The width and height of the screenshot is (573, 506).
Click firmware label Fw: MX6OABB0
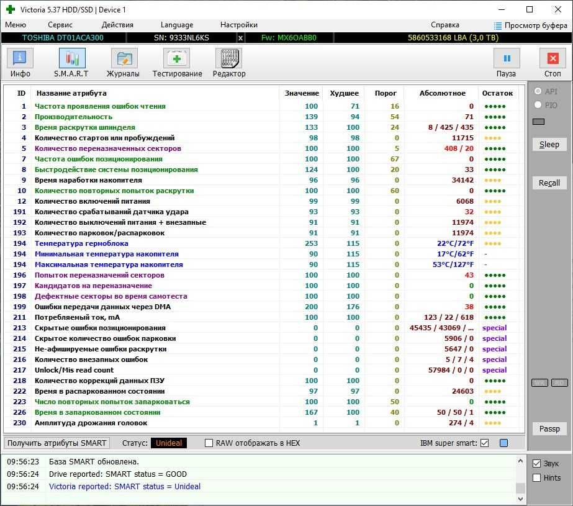coord(289,38)
